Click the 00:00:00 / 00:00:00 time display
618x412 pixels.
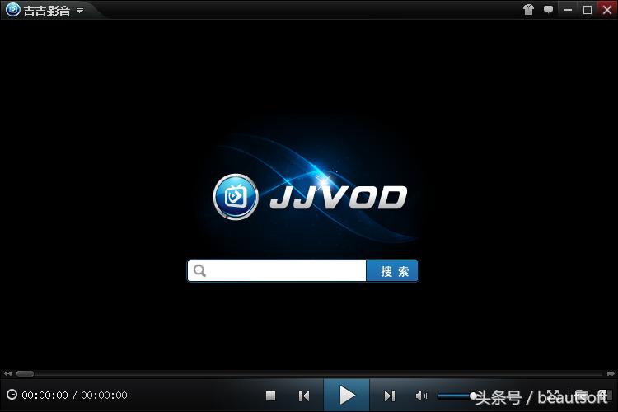pyautogui.click(x=74, y=395)
